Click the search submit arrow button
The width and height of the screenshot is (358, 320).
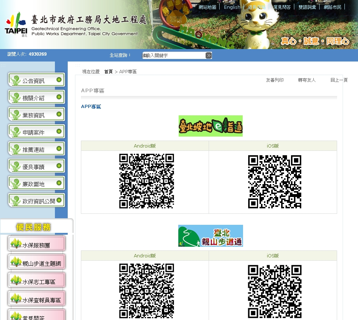208,55
